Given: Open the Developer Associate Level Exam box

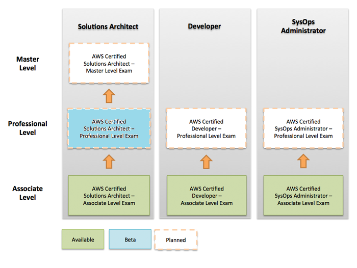Looking at the screenshot, I should tap(207, 196).
